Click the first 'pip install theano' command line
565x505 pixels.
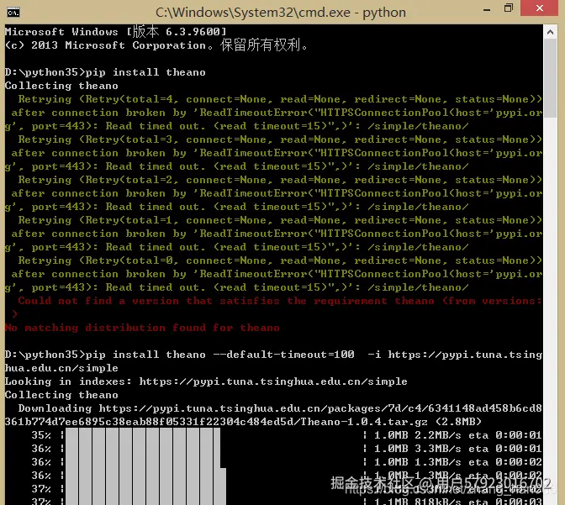(x=105, y=72)
